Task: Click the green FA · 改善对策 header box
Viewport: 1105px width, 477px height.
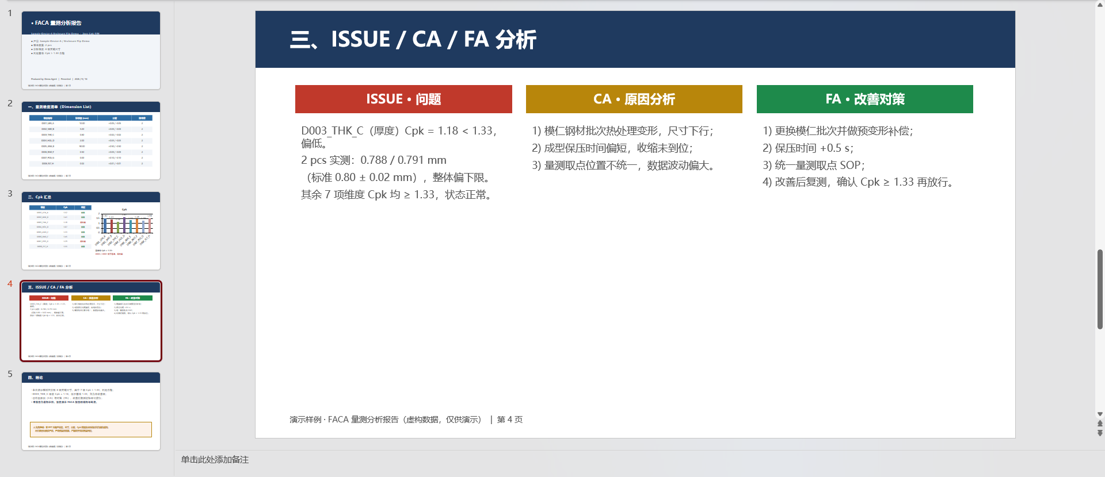Action: point(864,99)
